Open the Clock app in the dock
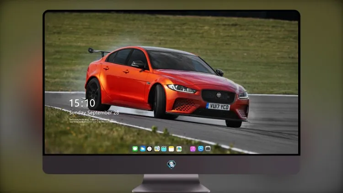 click(150, 149)
